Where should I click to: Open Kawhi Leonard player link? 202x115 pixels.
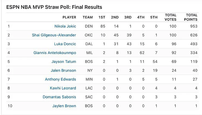(x=63, y=88)
